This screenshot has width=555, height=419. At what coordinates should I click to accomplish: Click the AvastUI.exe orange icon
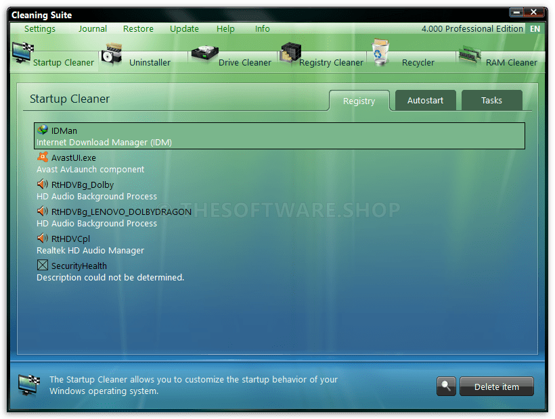pos(43,157)
